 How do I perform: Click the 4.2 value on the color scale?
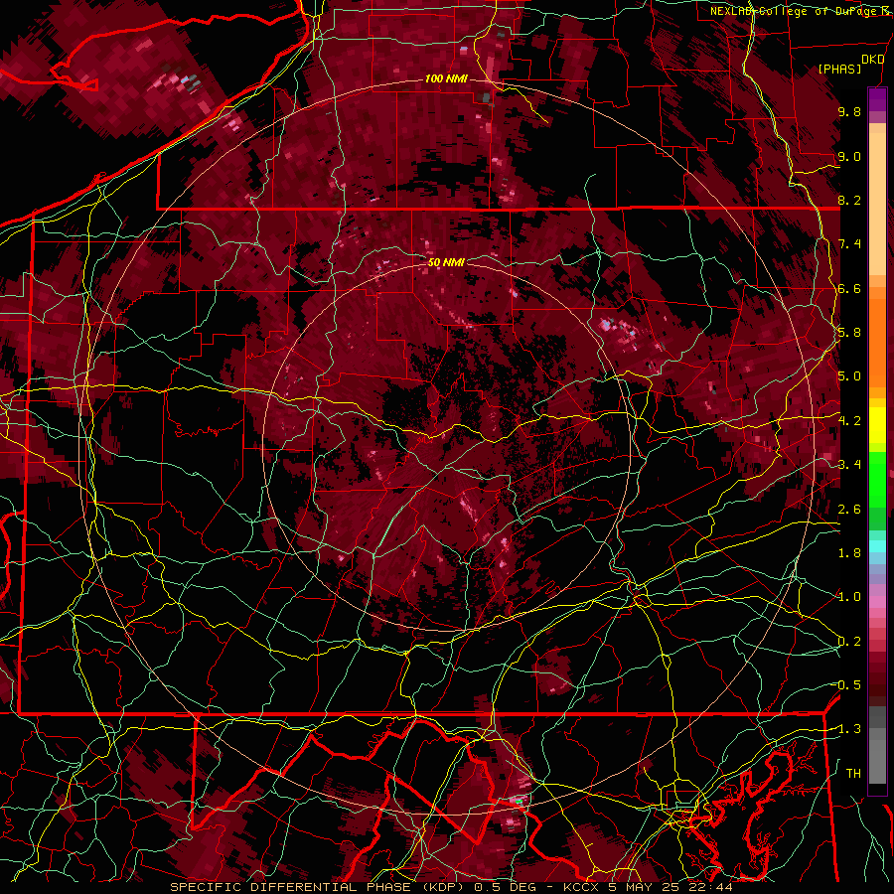click(x=849, y=421)
